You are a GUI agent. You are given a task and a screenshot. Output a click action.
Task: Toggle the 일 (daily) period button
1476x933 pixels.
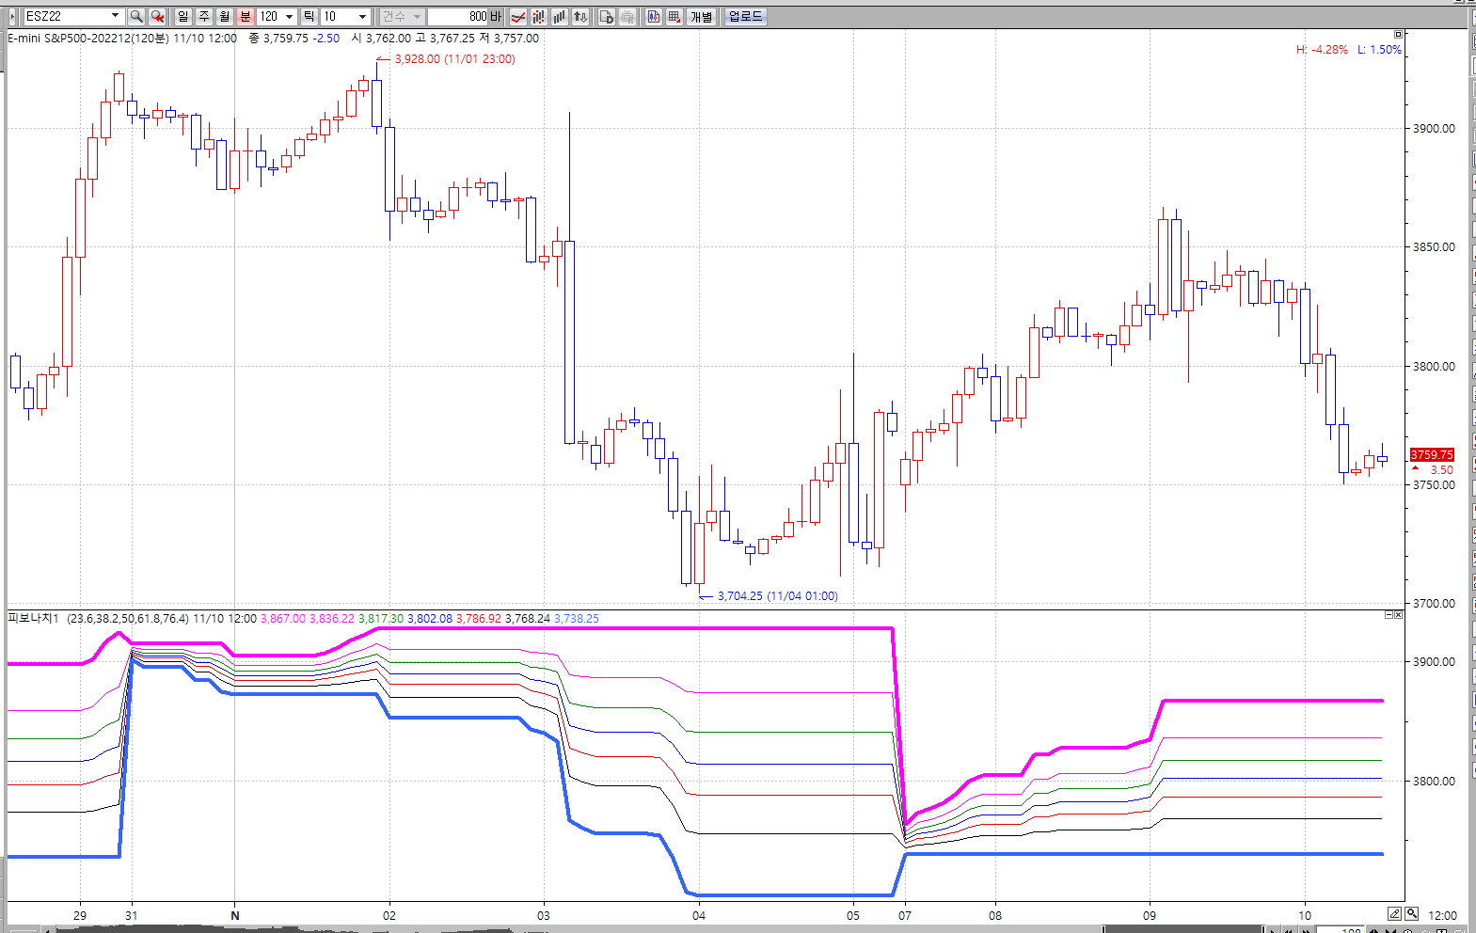183,17
